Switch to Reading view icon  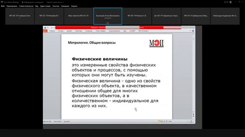[164, 121]
